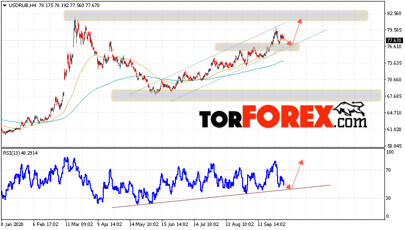This screenshot has width=405, height=230.
Task: Click the RSI(13) 48.2914 indicator label
Action: coord(21,153)
